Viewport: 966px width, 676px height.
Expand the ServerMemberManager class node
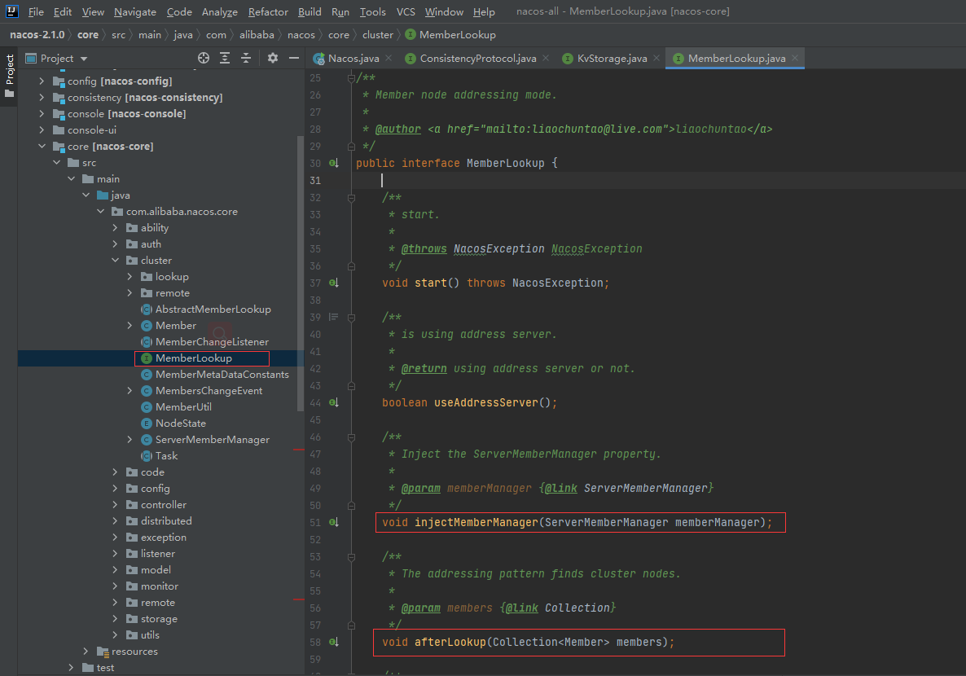click(130, 439)
